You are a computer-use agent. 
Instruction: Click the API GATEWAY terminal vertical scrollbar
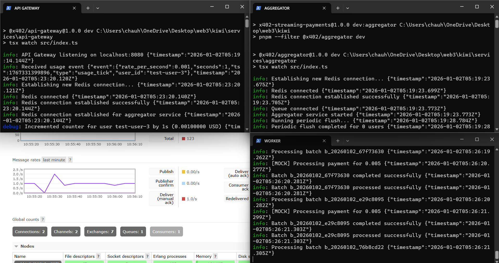247,23
